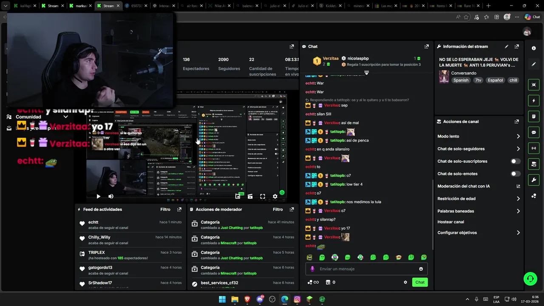Expand Palabras baneadas settings
This screenshot has width=544, height=306.
tap(518, 211)
